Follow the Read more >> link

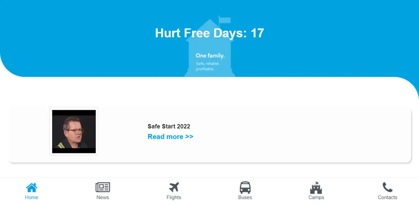tap(171, 137)
